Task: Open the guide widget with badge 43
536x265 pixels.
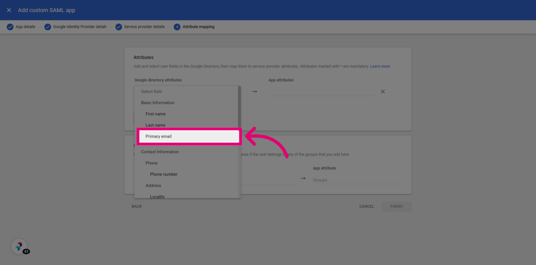Action: 19,247
